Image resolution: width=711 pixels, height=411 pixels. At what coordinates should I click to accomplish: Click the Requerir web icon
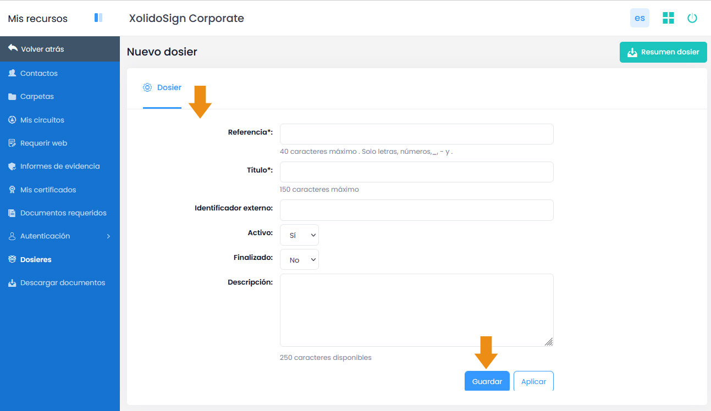pos(12,143)
